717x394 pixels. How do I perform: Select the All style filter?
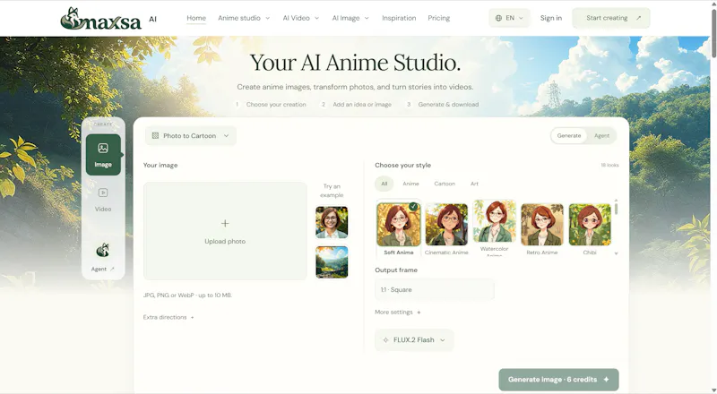[x=384, y=184]
